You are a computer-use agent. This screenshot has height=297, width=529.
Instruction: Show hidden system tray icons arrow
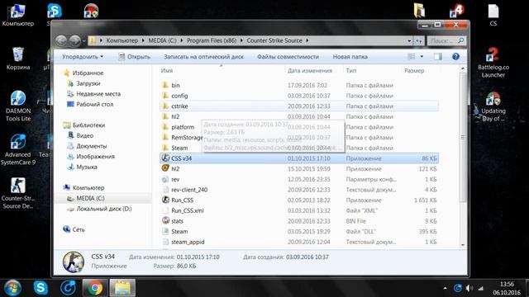(x=445, y=288)
